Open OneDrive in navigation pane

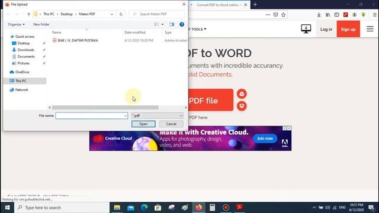[23, 72]
